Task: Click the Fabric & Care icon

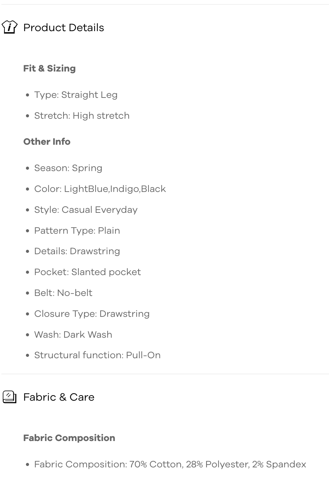Action: [x=10, y=397]
